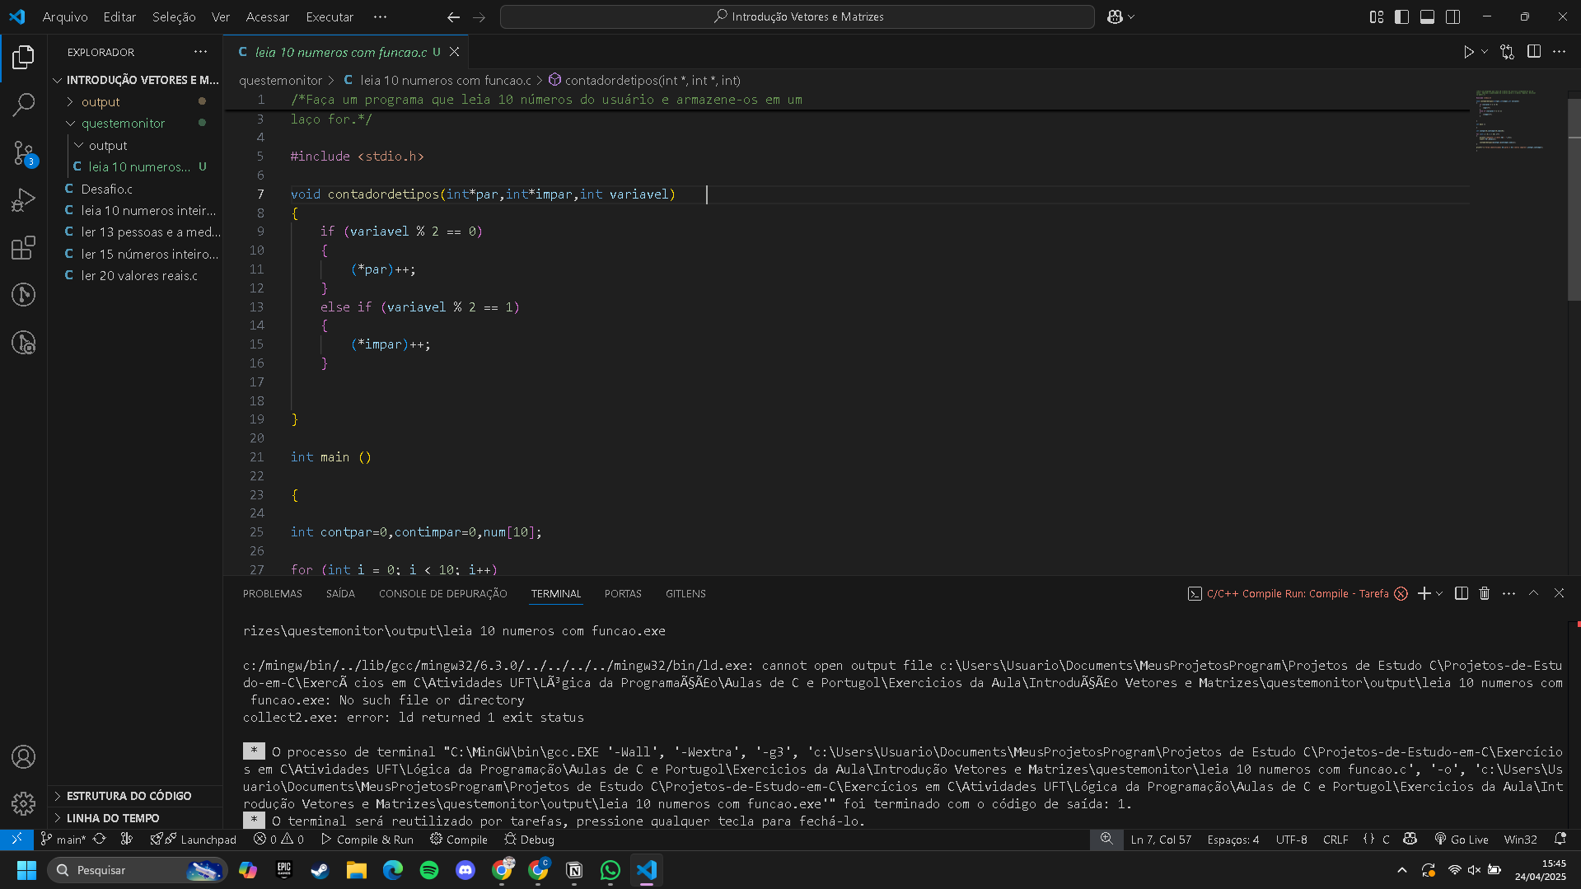Open the Arquivo menu
1581x889 pixels.
tap(65, 16)
